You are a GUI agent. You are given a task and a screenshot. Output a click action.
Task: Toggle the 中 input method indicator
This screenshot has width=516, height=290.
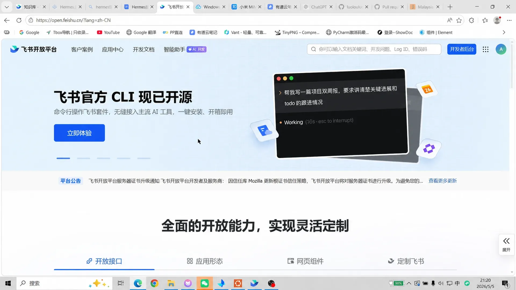457,283
